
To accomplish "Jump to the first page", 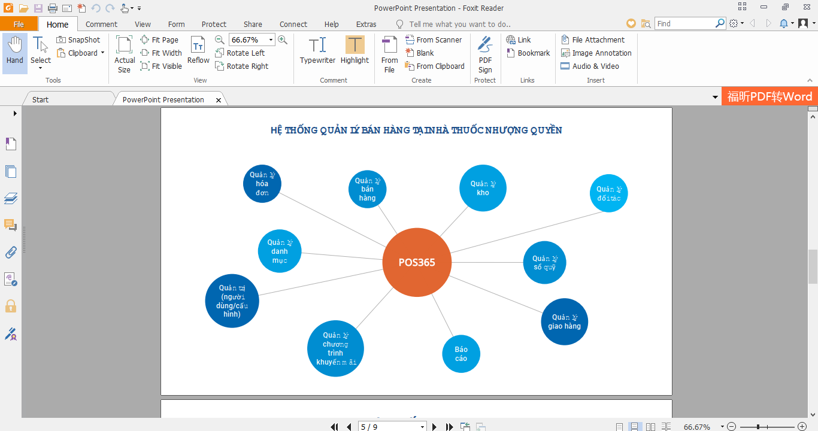I will pyautogui.click(x=334, y=427).
